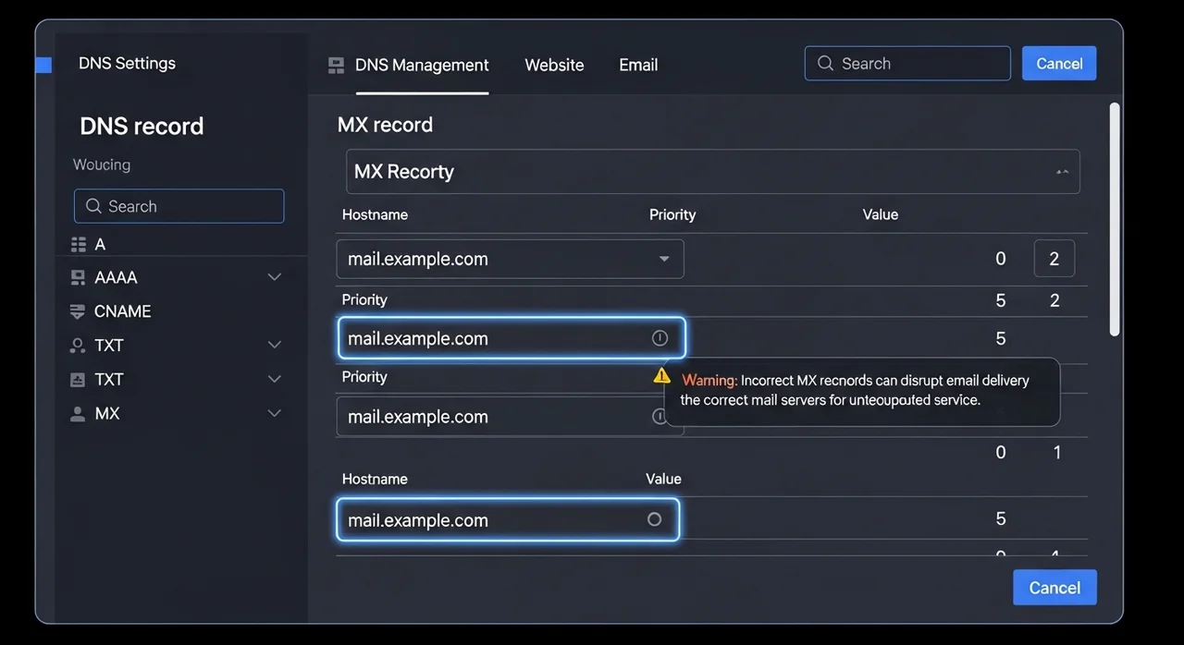Image resolution: width=1184 pixels, height=645 pixels.
Task: Expand the AAAA record chevron
Action: pos(274,277)
